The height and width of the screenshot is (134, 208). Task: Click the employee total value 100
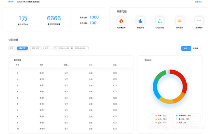point(93,23)
